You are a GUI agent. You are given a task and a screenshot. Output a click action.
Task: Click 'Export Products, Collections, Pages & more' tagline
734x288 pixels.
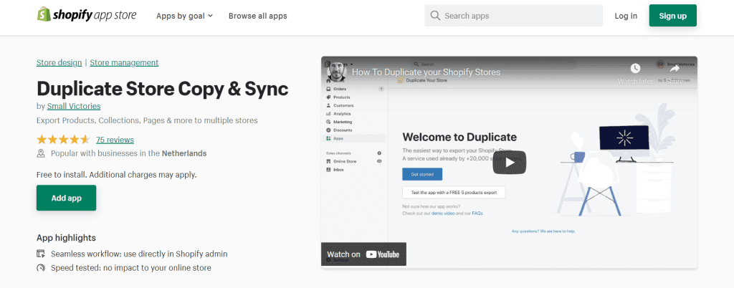tap(147, 120)
